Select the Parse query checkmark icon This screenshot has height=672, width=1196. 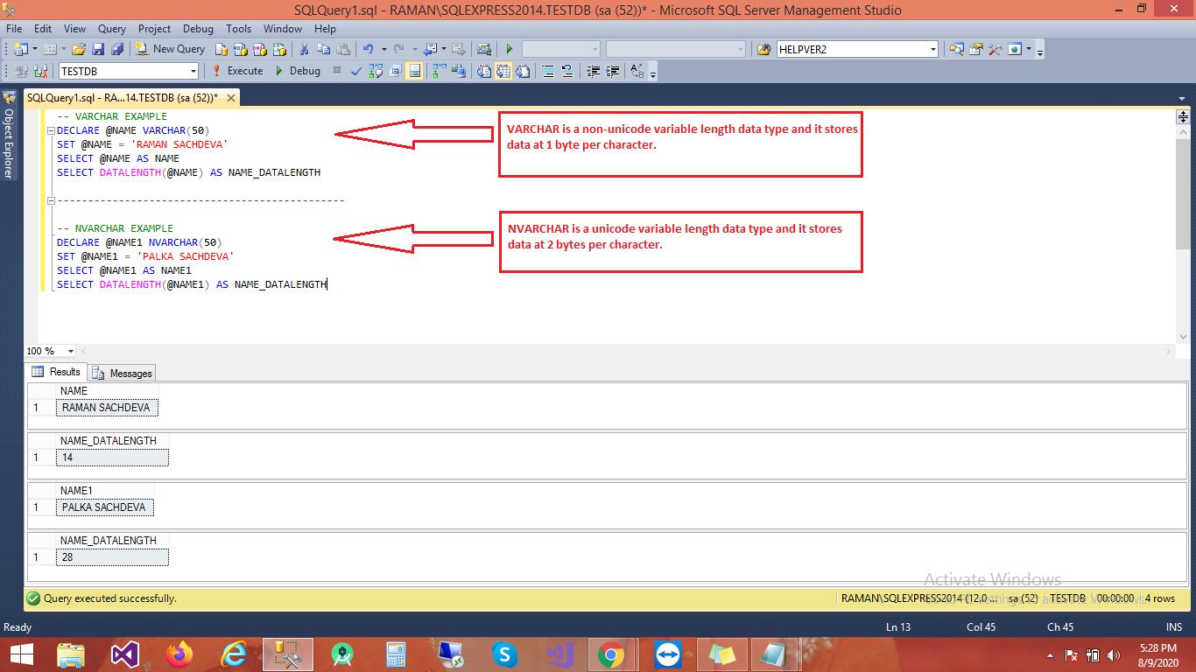coord(356,71)
